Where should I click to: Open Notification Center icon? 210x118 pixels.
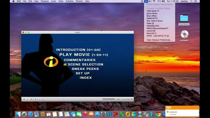(x=196, y=1)
